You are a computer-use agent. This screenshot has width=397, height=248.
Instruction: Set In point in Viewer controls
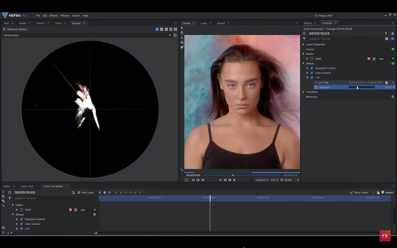(x=198, y=180)
